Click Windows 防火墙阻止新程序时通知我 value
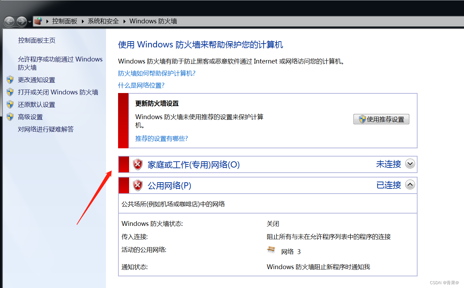Viewport: 464px width, 288px height. point(318,267)
